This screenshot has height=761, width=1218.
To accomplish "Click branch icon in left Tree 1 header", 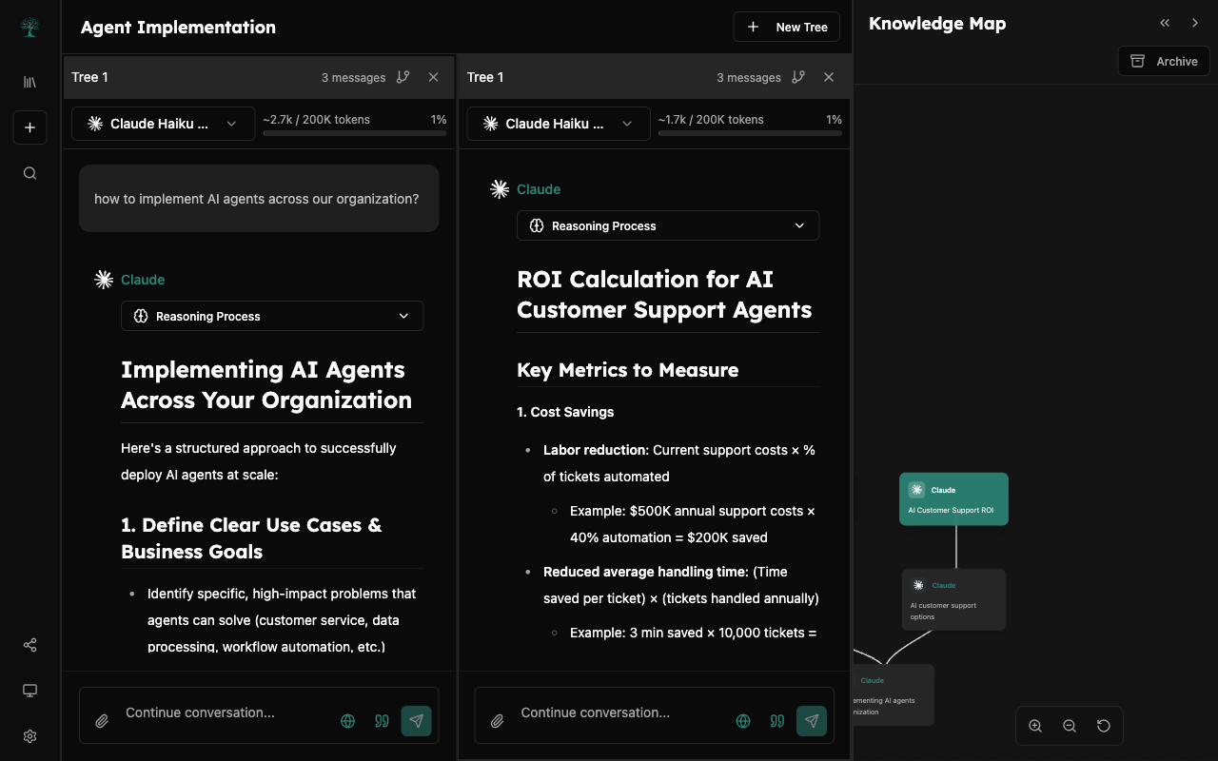I will (x=403, y=77).
